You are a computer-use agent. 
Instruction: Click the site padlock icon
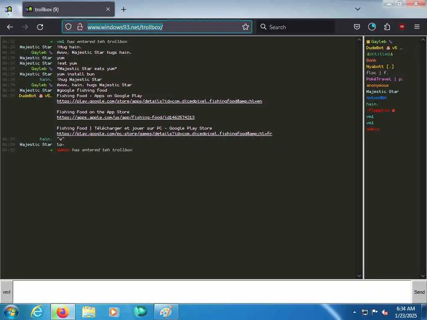click(80, 27)
